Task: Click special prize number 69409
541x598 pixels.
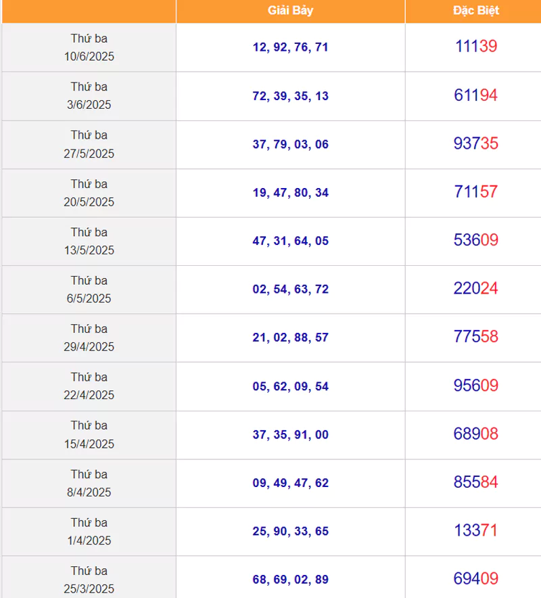Action: (476, 578)
